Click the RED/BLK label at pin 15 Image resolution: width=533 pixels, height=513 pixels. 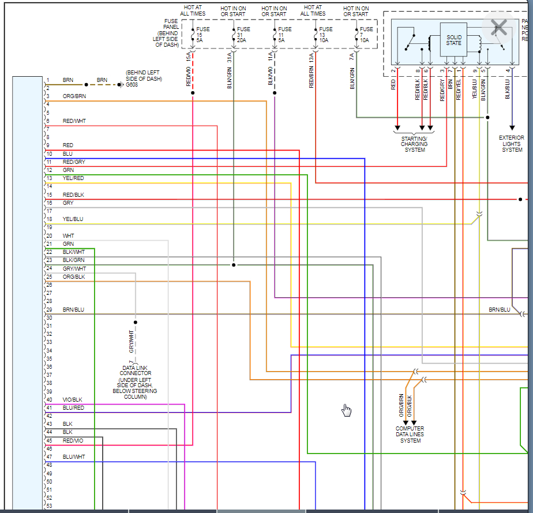73,195
